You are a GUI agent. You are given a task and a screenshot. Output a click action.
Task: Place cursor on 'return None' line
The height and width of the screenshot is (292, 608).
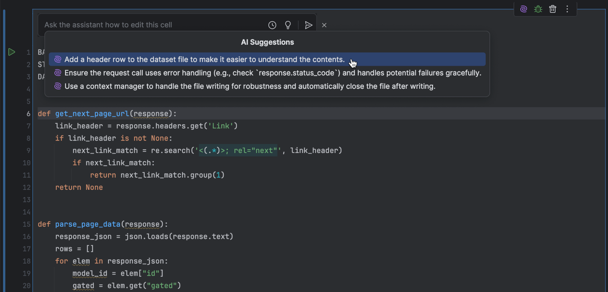(79, 188)
